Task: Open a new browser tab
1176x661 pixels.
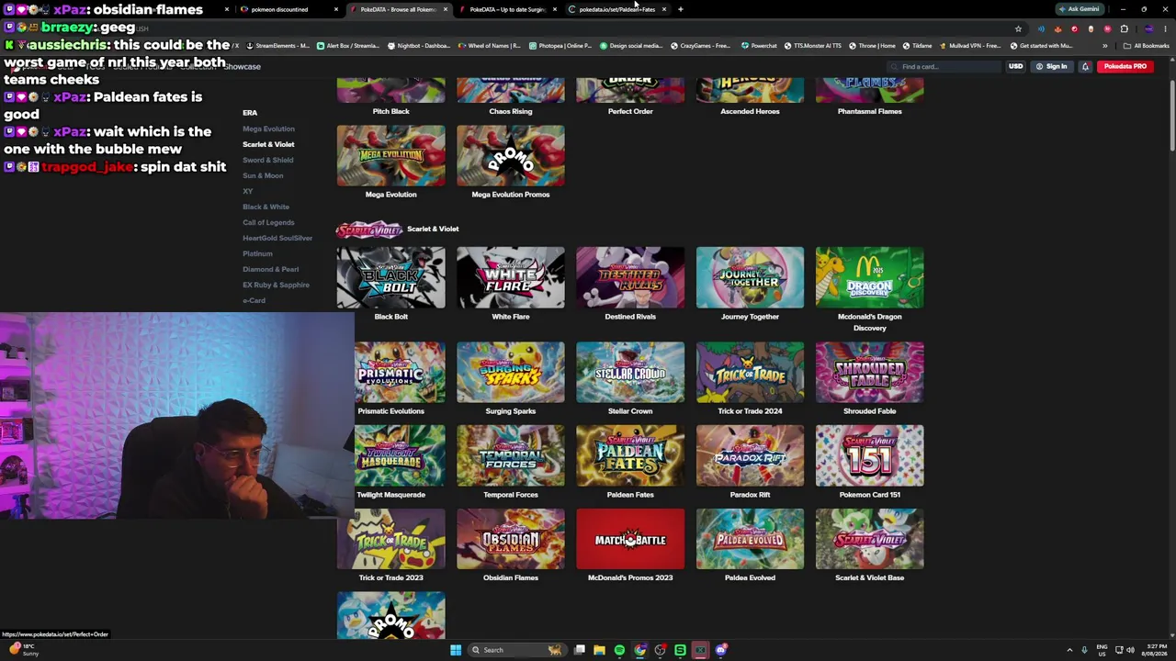Action: pyautogui.click(x=680, y=9)
